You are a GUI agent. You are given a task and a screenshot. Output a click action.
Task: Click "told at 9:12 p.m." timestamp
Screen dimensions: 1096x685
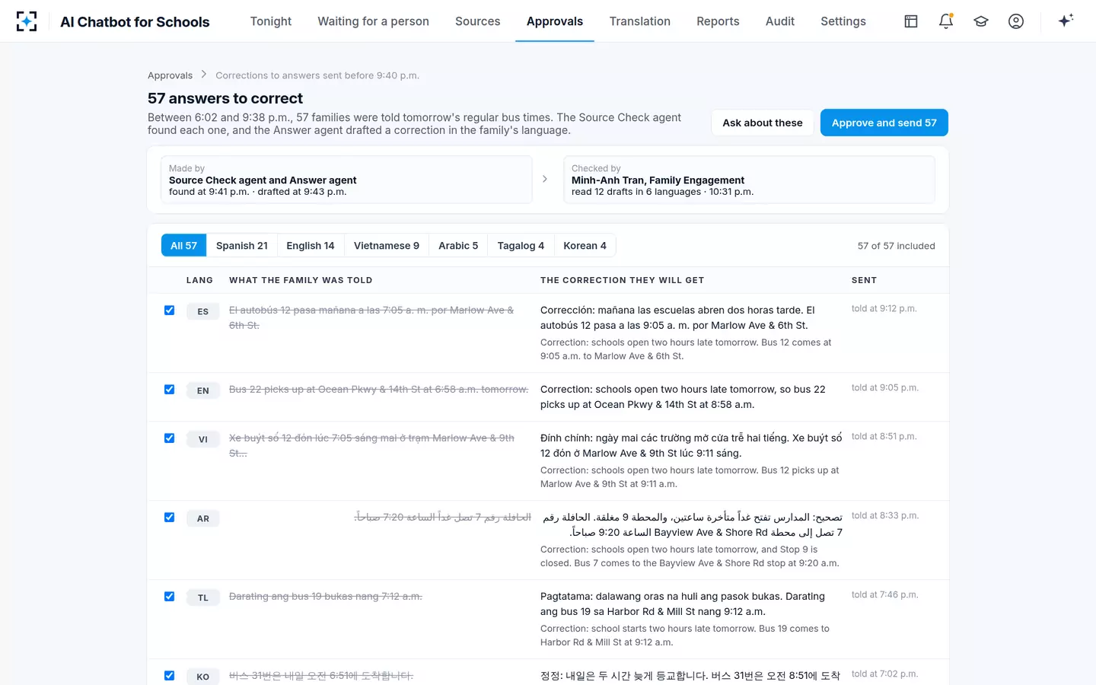point(884,308)
